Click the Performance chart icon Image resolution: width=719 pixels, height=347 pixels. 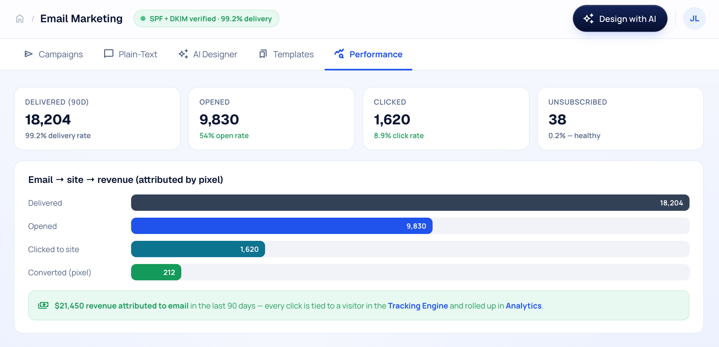[x=339, y=54]
